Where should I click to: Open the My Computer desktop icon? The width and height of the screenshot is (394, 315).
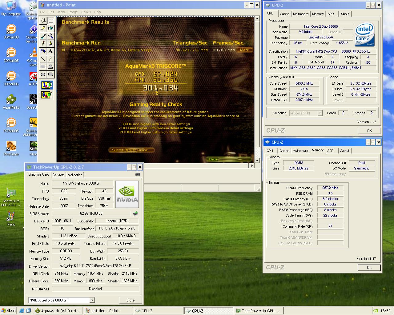11,8
